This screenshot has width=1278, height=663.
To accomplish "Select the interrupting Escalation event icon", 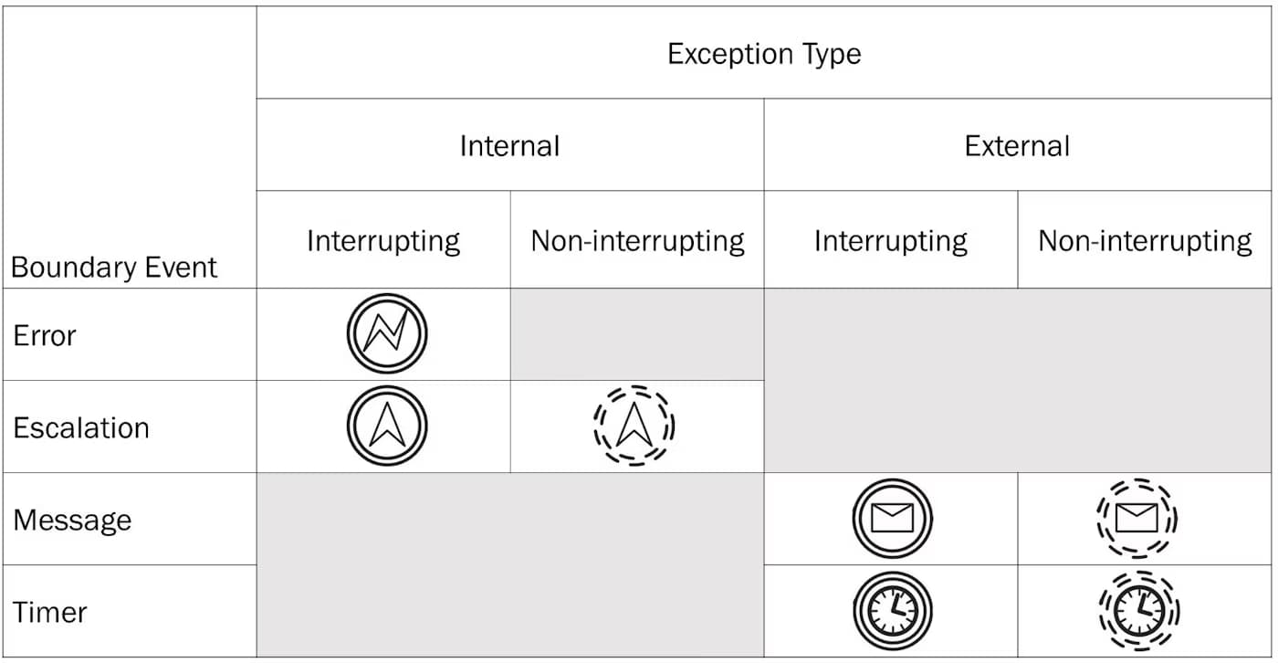I will click(387, 426).
